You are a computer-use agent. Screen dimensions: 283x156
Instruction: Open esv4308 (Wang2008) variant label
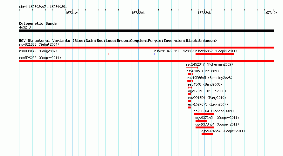point(205,84)
